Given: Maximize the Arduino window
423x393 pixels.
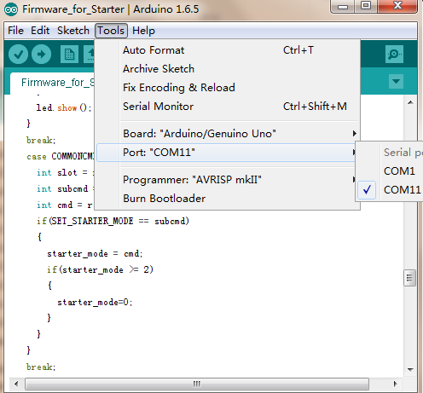Looking at the screenshot, I should click(366, 6).
